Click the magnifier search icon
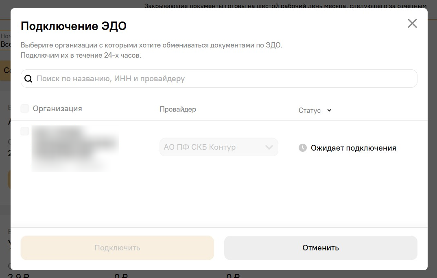Viewport: 437px width, 278px height. coord(28,79)
